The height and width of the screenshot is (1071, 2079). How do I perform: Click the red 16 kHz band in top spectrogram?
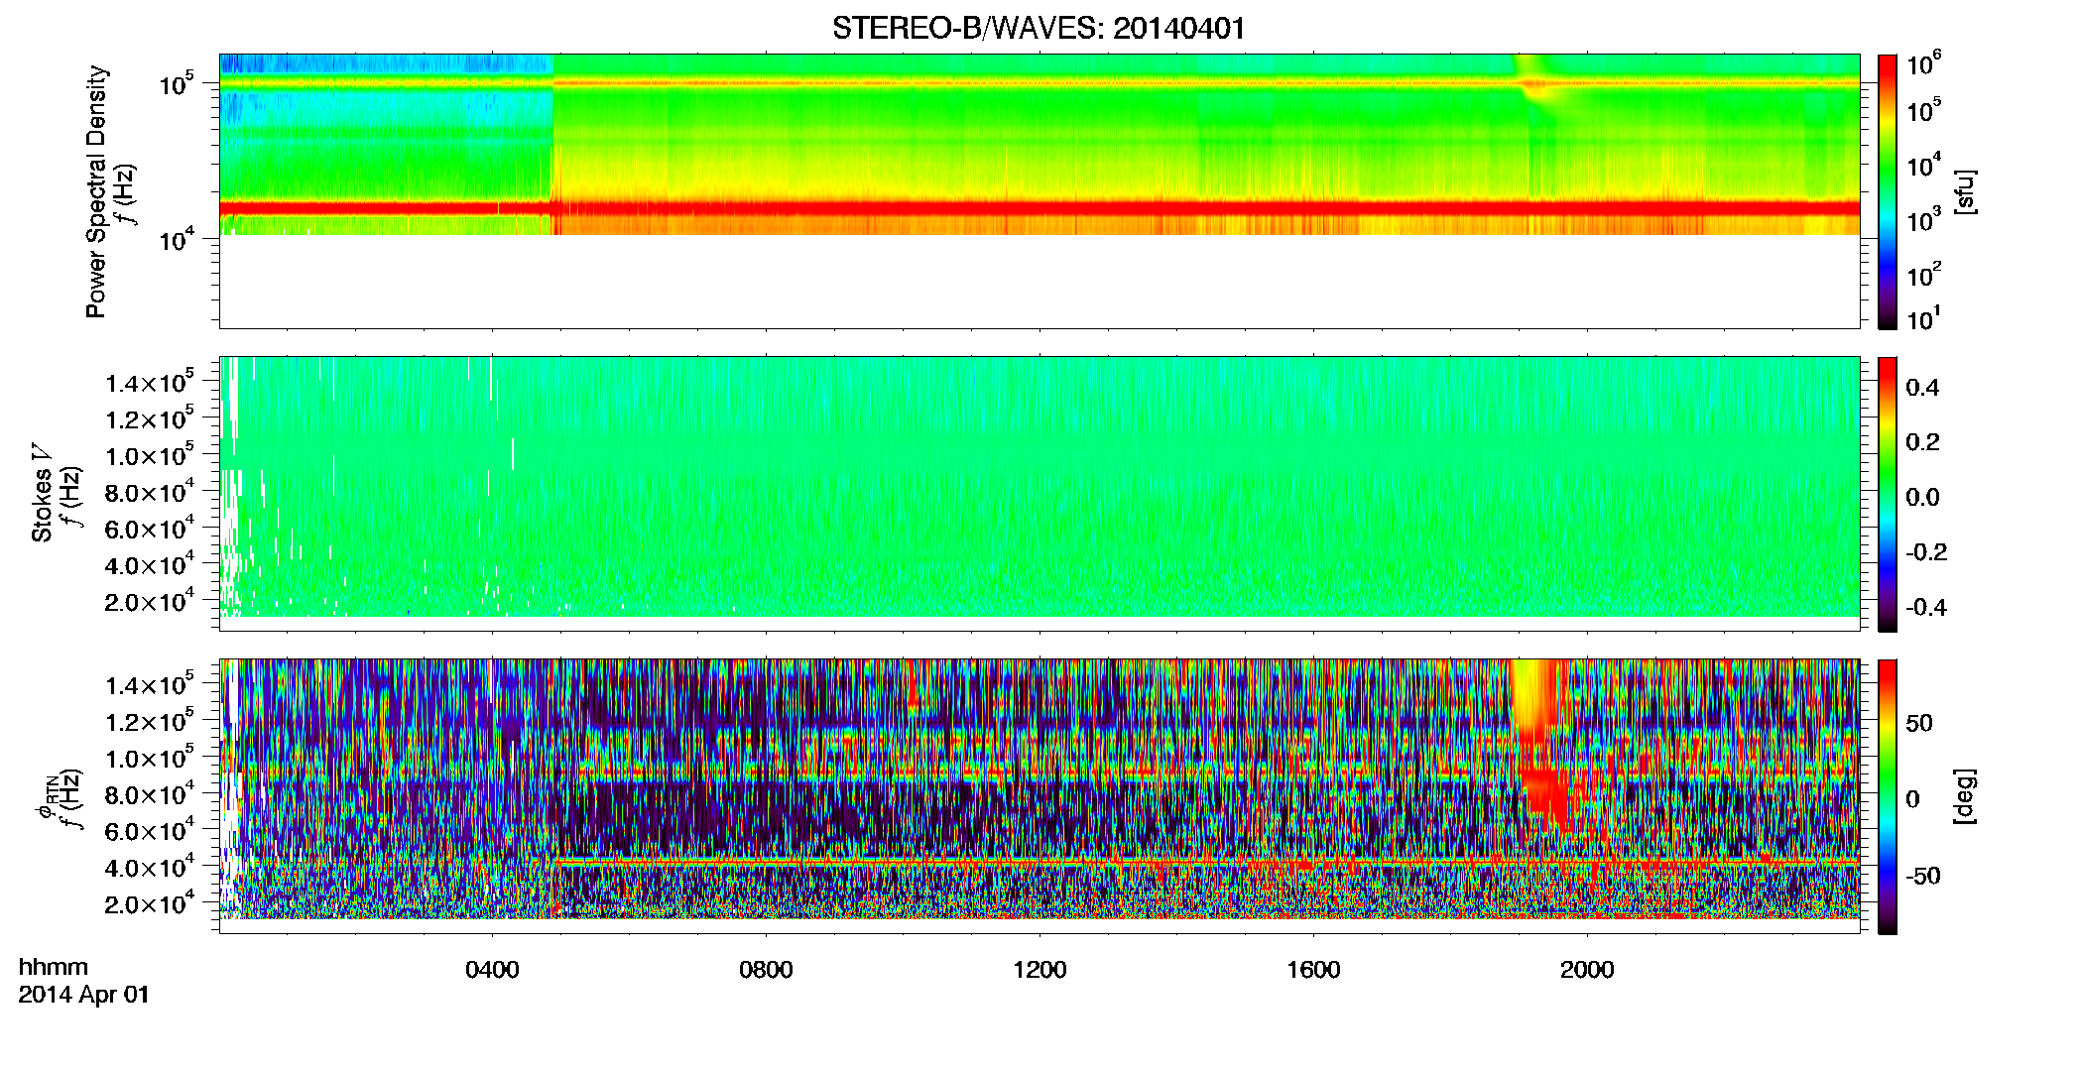[1039, 208]
